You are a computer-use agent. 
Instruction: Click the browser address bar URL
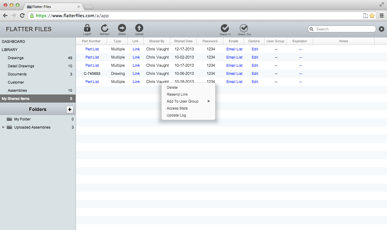(x=72, y=16)
